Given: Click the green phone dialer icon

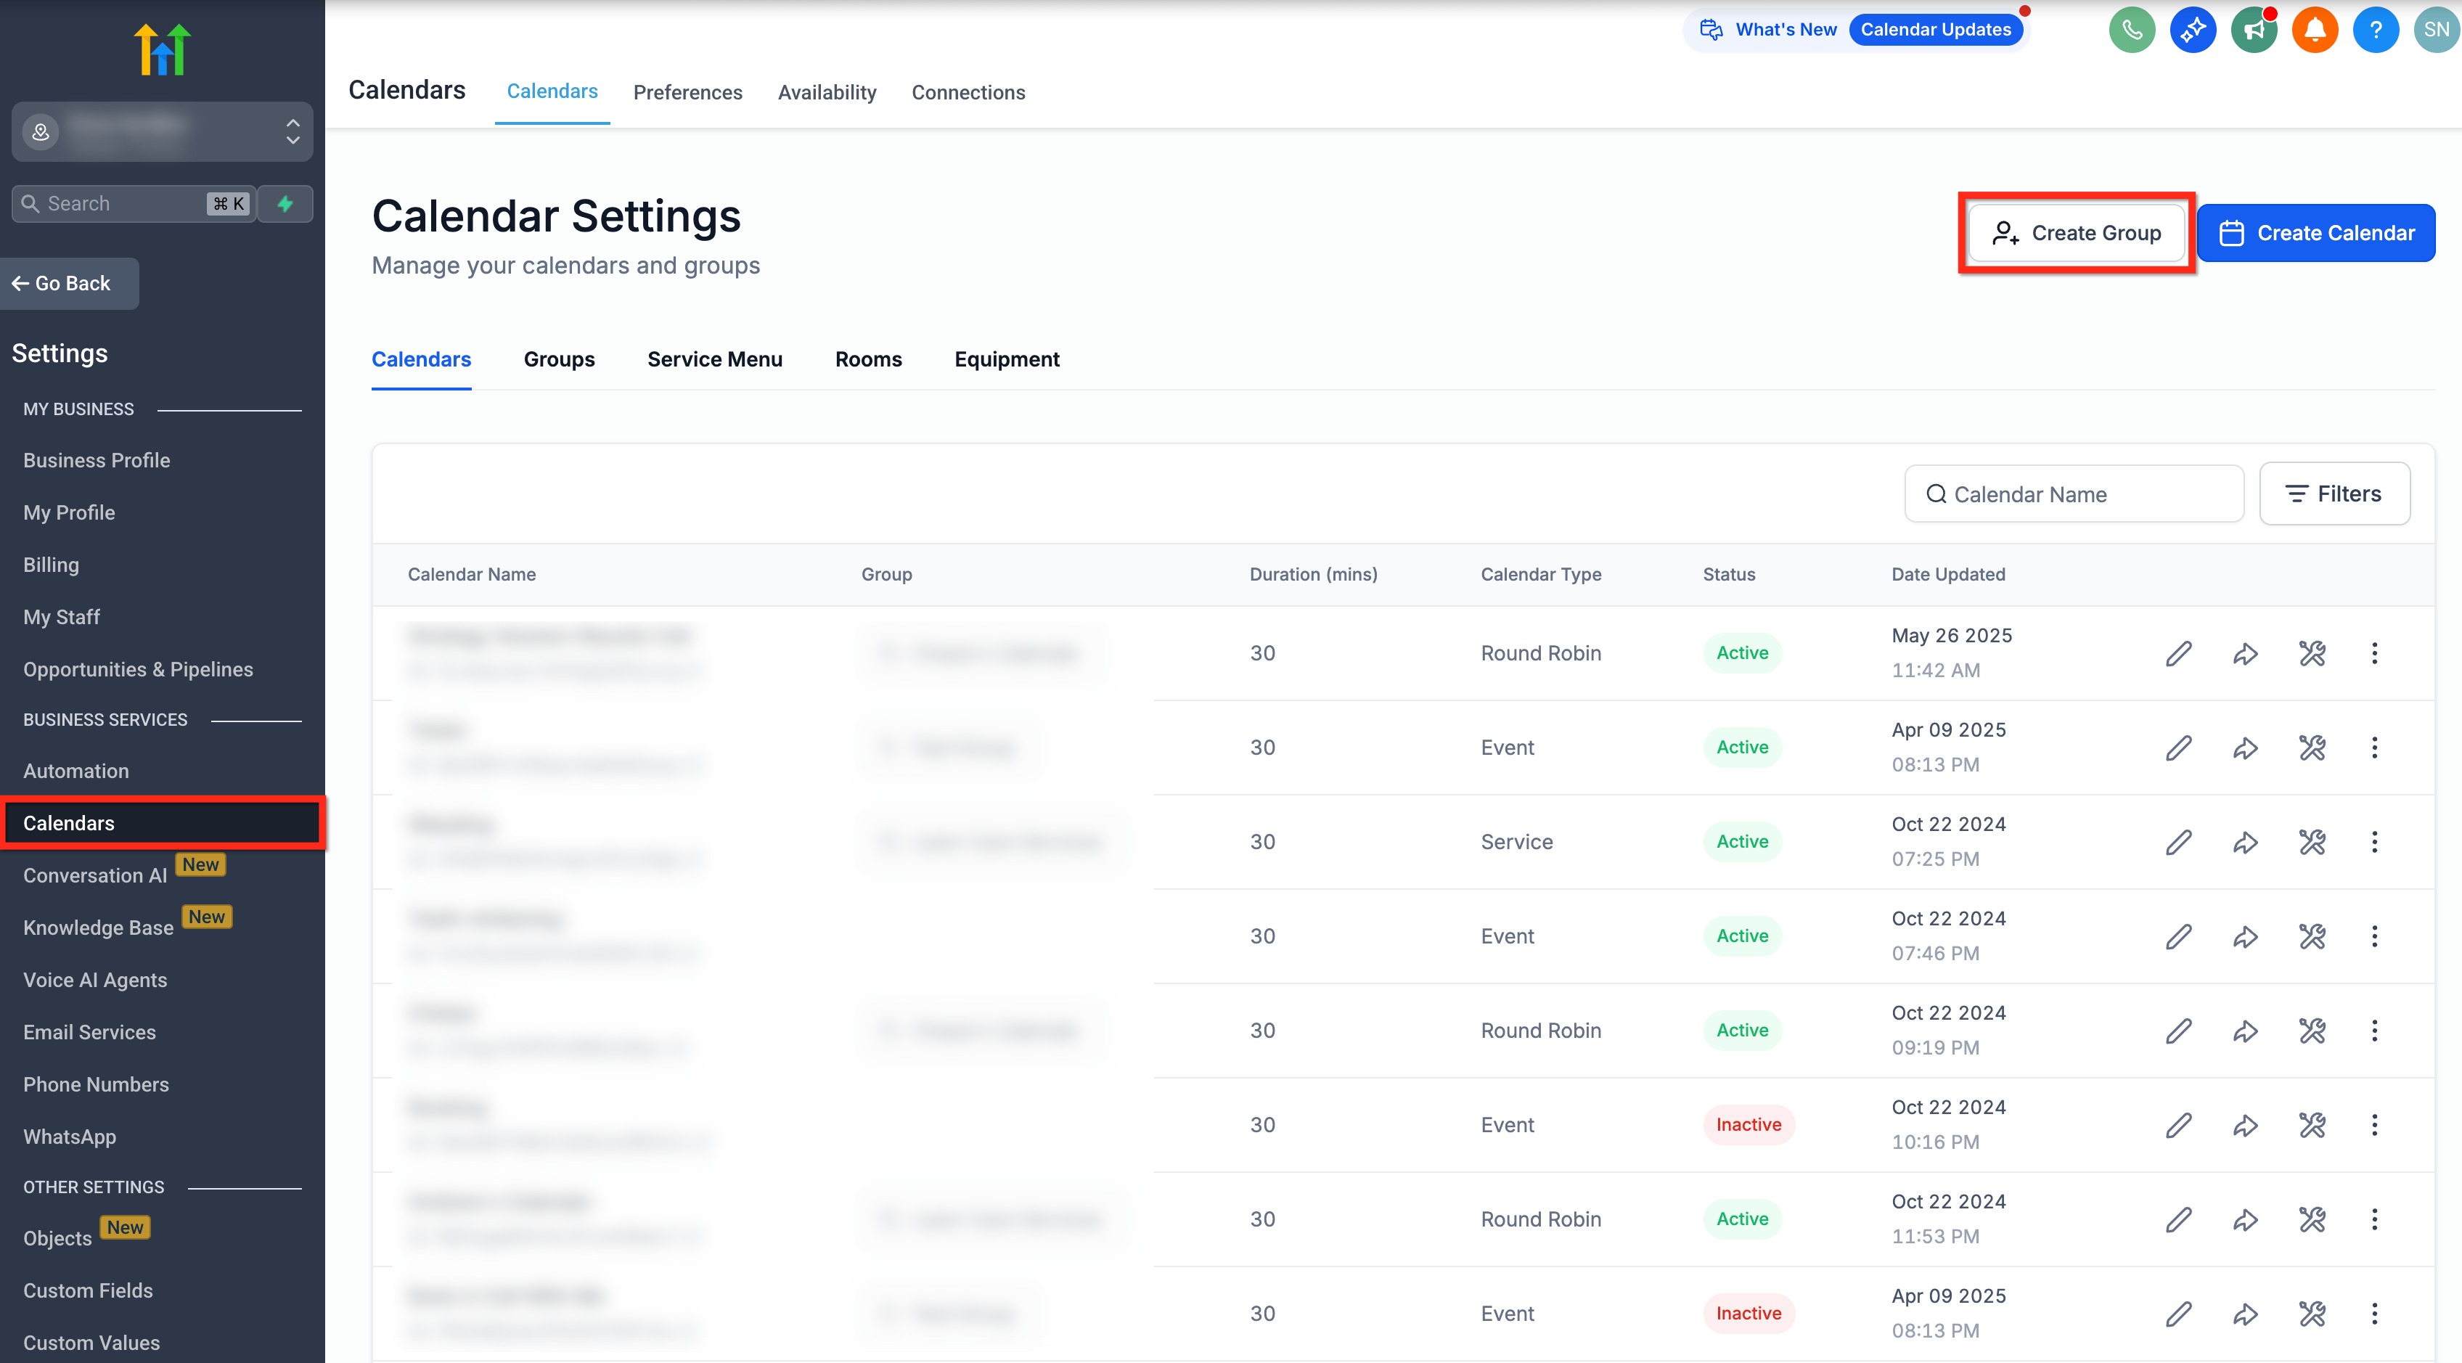Looking at the screenshot, I should [2131, 30].
